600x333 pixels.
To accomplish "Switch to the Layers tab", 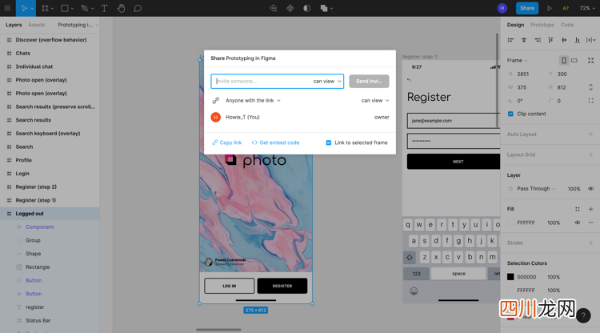I will pyautogui.click(x=14, y=25).
